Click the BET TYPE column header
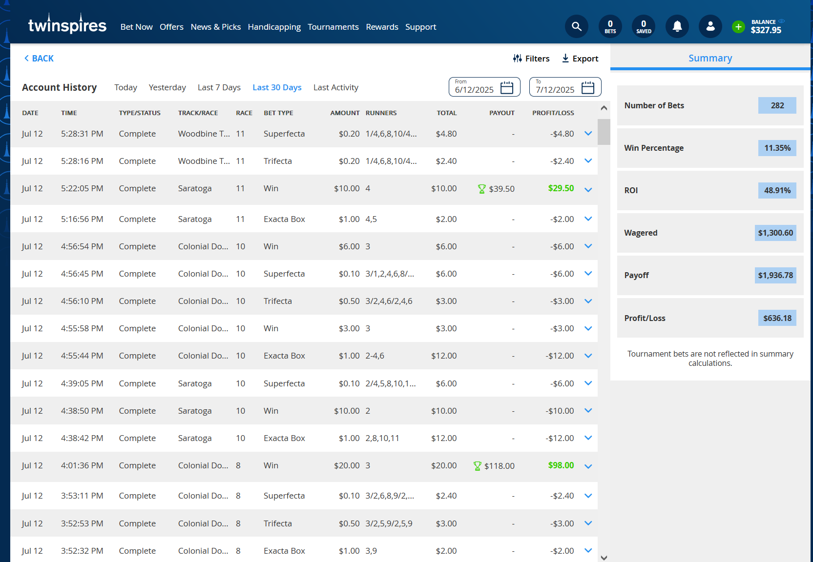The height and width of the screenshot is (562, 813). (278, 113)
